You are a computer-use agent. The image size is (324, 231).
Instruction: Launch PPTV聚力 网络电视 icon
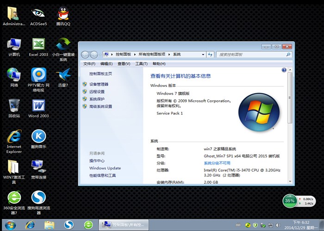[38, 80]
